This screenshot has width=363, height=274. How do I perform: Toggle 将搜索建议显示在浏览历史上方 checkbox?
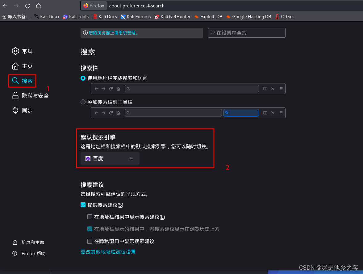pyautogui.click(x=90, y=229)
